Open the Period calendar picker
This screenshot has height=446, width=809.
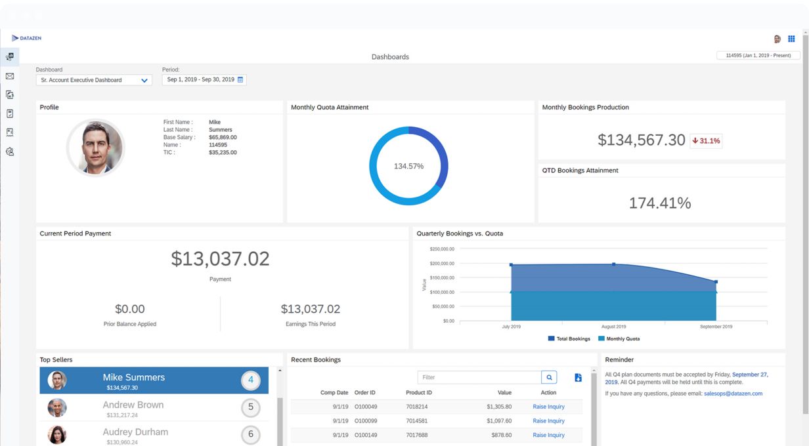[240, 80]
